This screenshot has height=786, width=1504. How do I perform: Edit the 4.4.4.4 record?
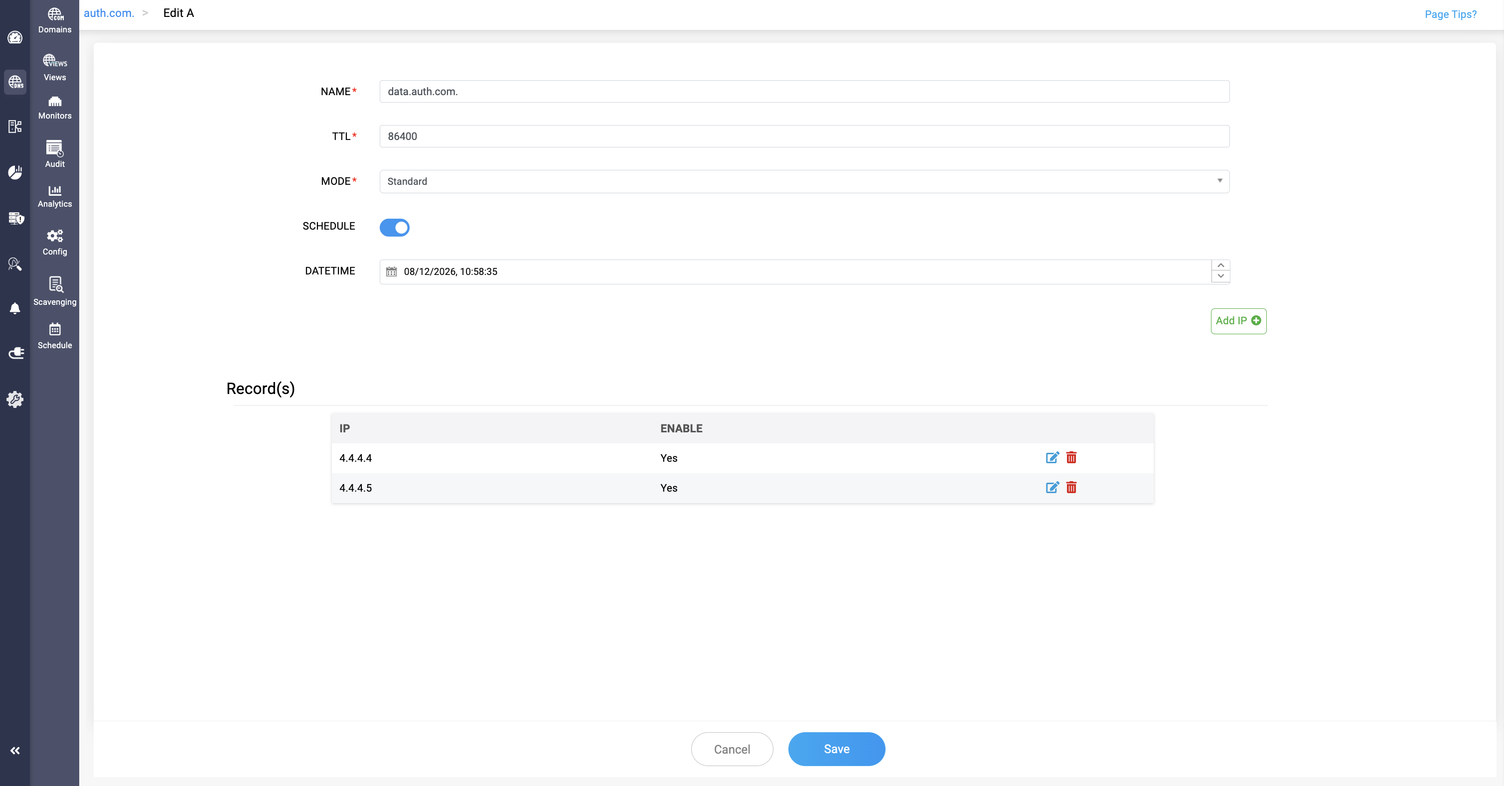point(1052,457)
